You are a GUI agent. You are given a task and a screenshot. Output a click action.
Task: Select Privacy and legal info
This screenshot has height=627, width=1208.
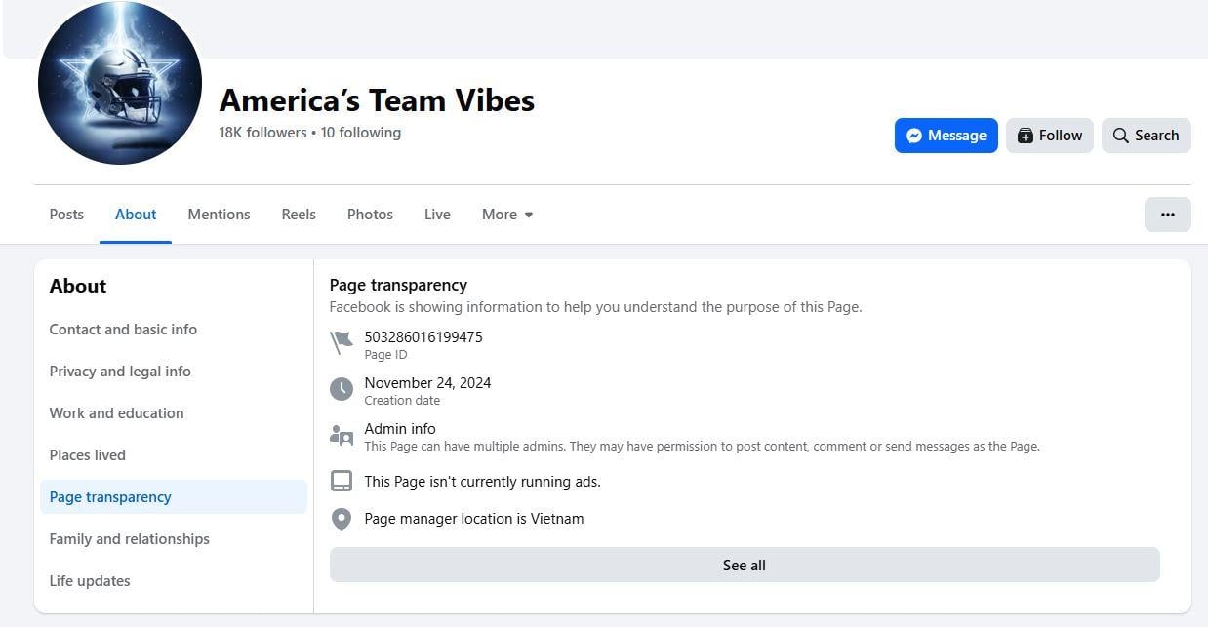pos(120,372)
